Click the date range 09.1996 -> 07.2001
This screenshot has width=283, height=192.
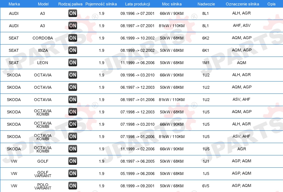(x=138, y=13)
